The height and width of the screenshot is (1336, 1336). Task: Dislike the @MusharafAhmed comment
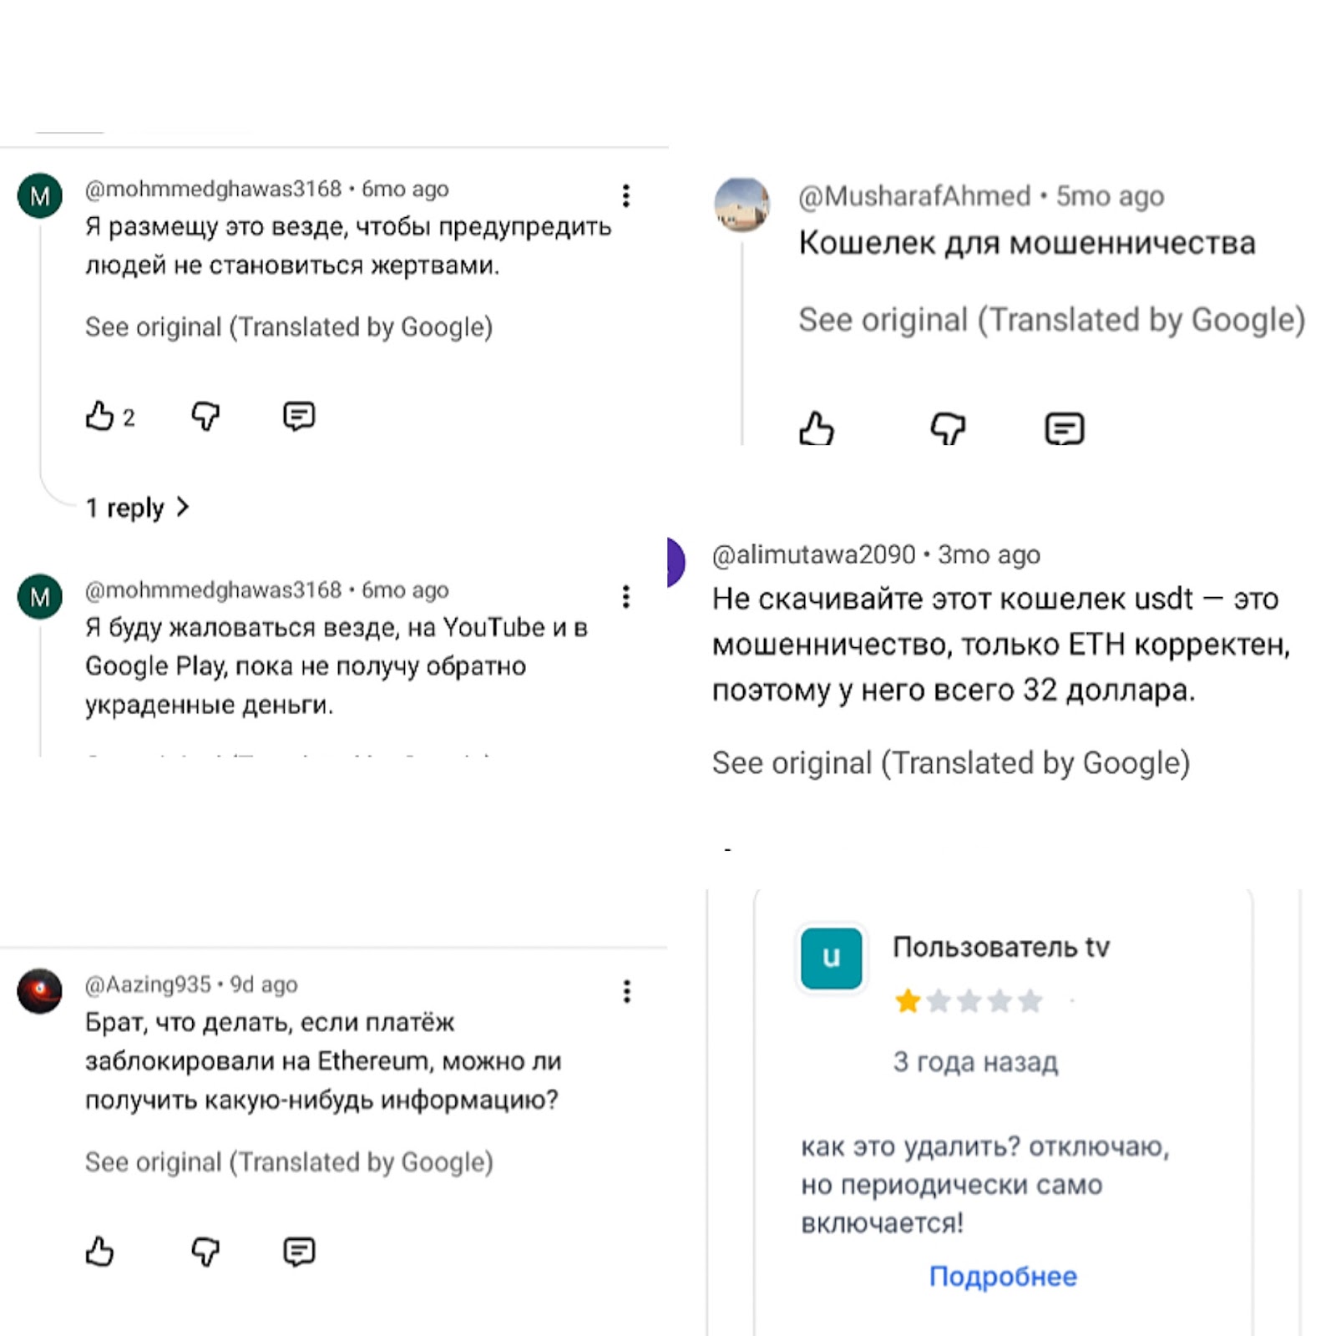(948, 429)
